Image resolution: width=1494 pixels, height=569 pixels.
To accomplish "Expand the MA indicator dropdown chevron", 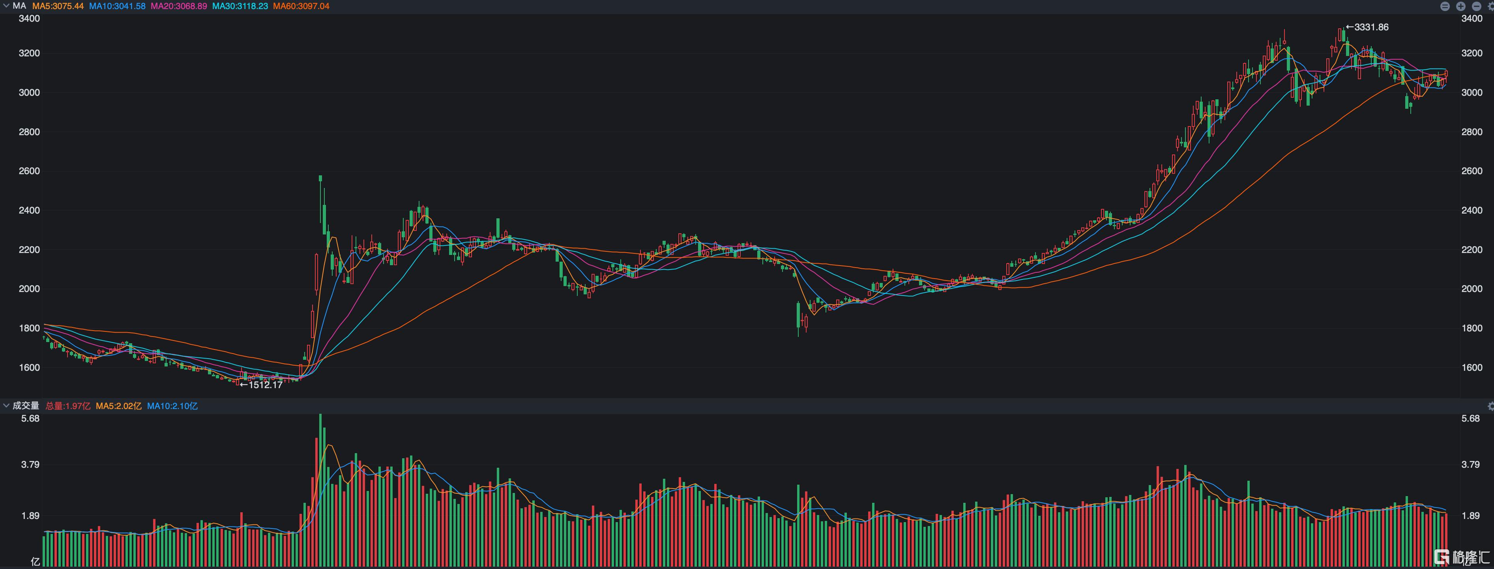I will click(x=6, y=6).
